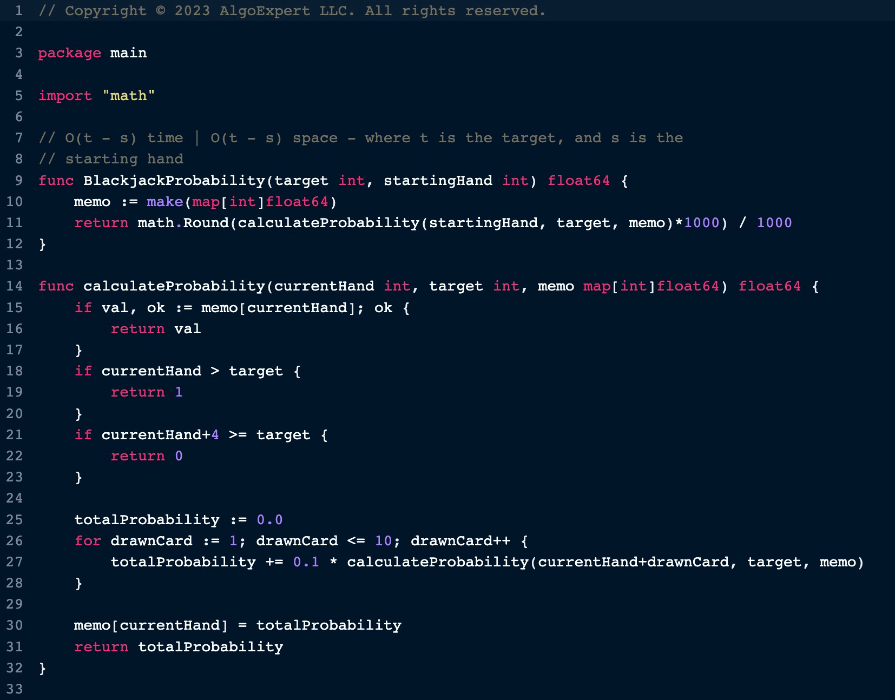Click line number 14 in the gutter
Viewport: 895px width, 700px height.
coord(15,286)
